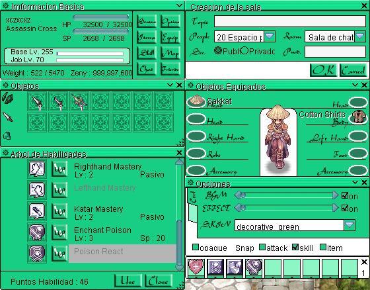370x290 pixels.
Task: Select the Public security radio button
Action: pyautogui.click(x=218, y=50)
